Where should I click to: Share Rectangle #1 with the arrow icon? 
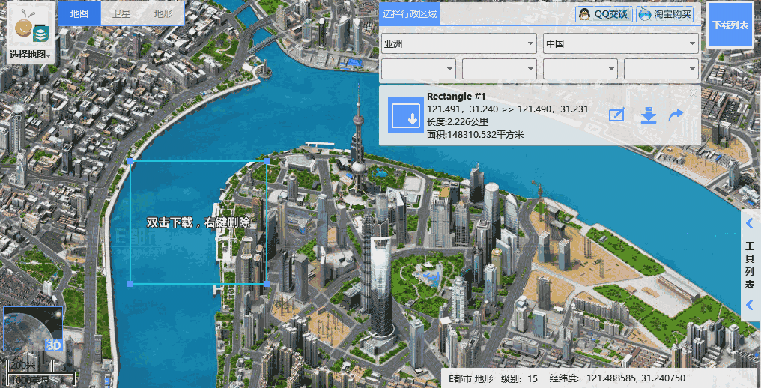pos(676,115)
